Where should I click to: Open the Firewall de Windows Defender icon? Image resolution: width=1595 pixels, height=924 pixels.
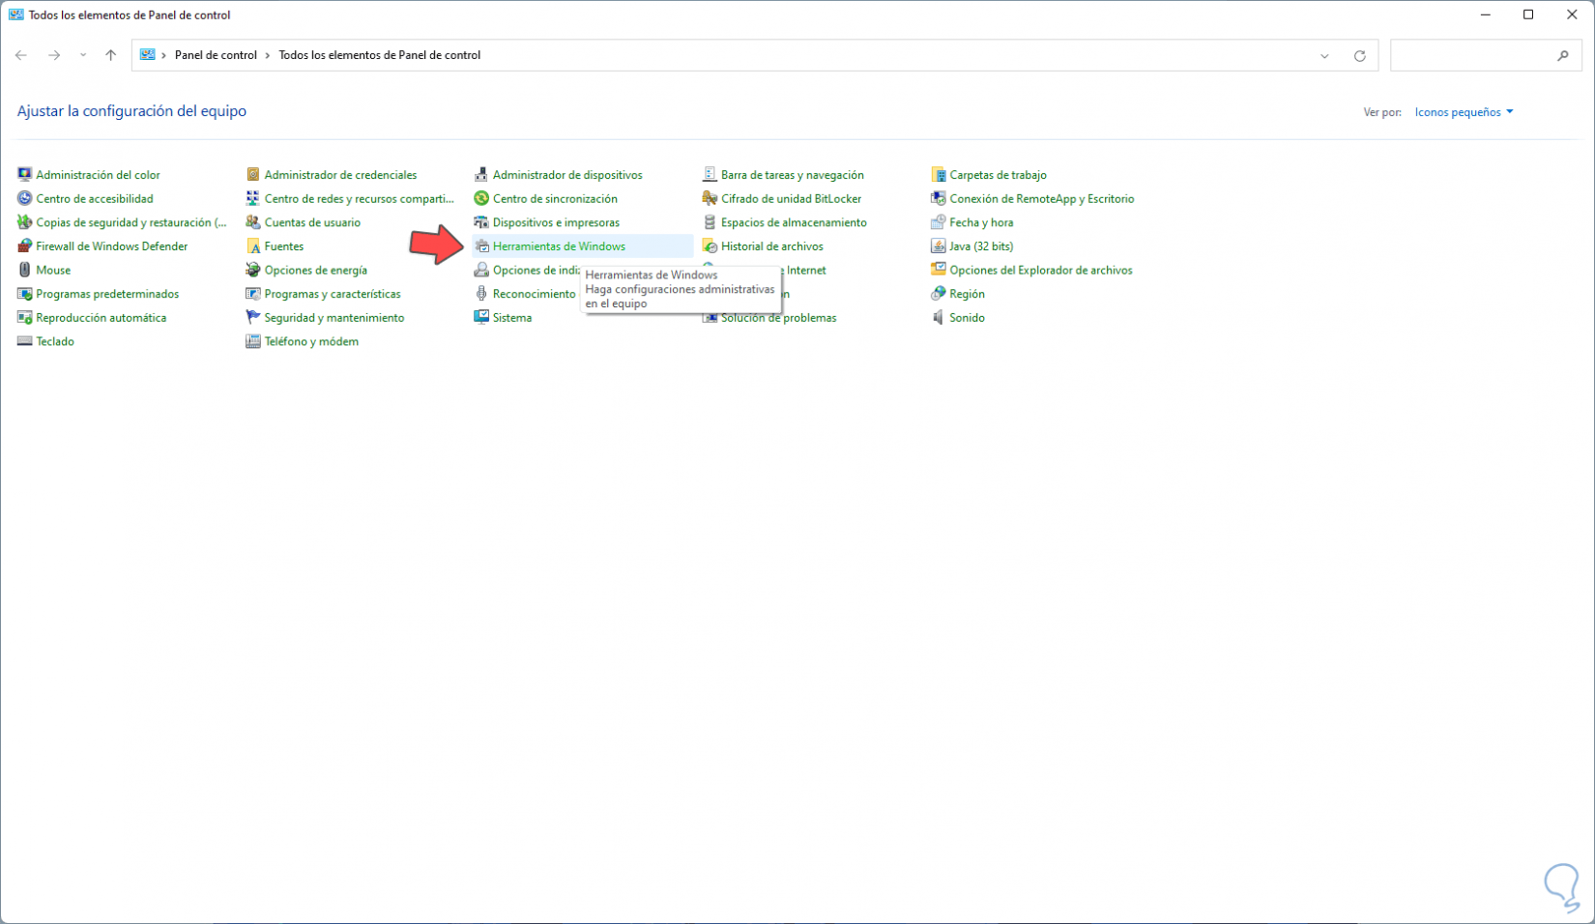(x=25, y=246)
